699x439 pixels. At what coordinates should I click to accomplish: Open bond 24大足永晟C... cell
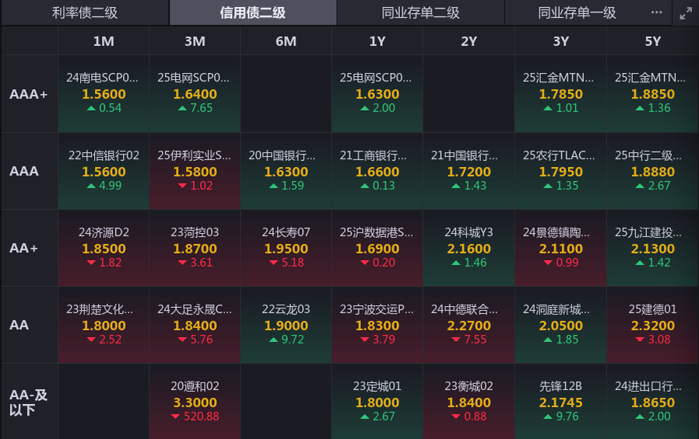click(x=195, y=325)
